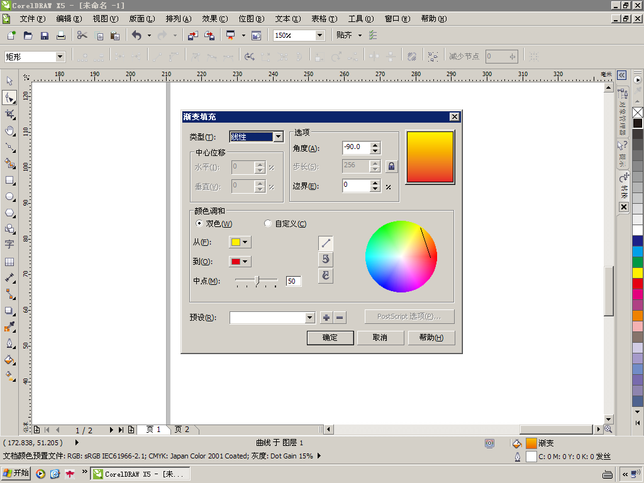Decrease the 边界 value with down spinner
Image resolution: width=644 pixels, height=483 pixels.
click(x=375, y=189)
